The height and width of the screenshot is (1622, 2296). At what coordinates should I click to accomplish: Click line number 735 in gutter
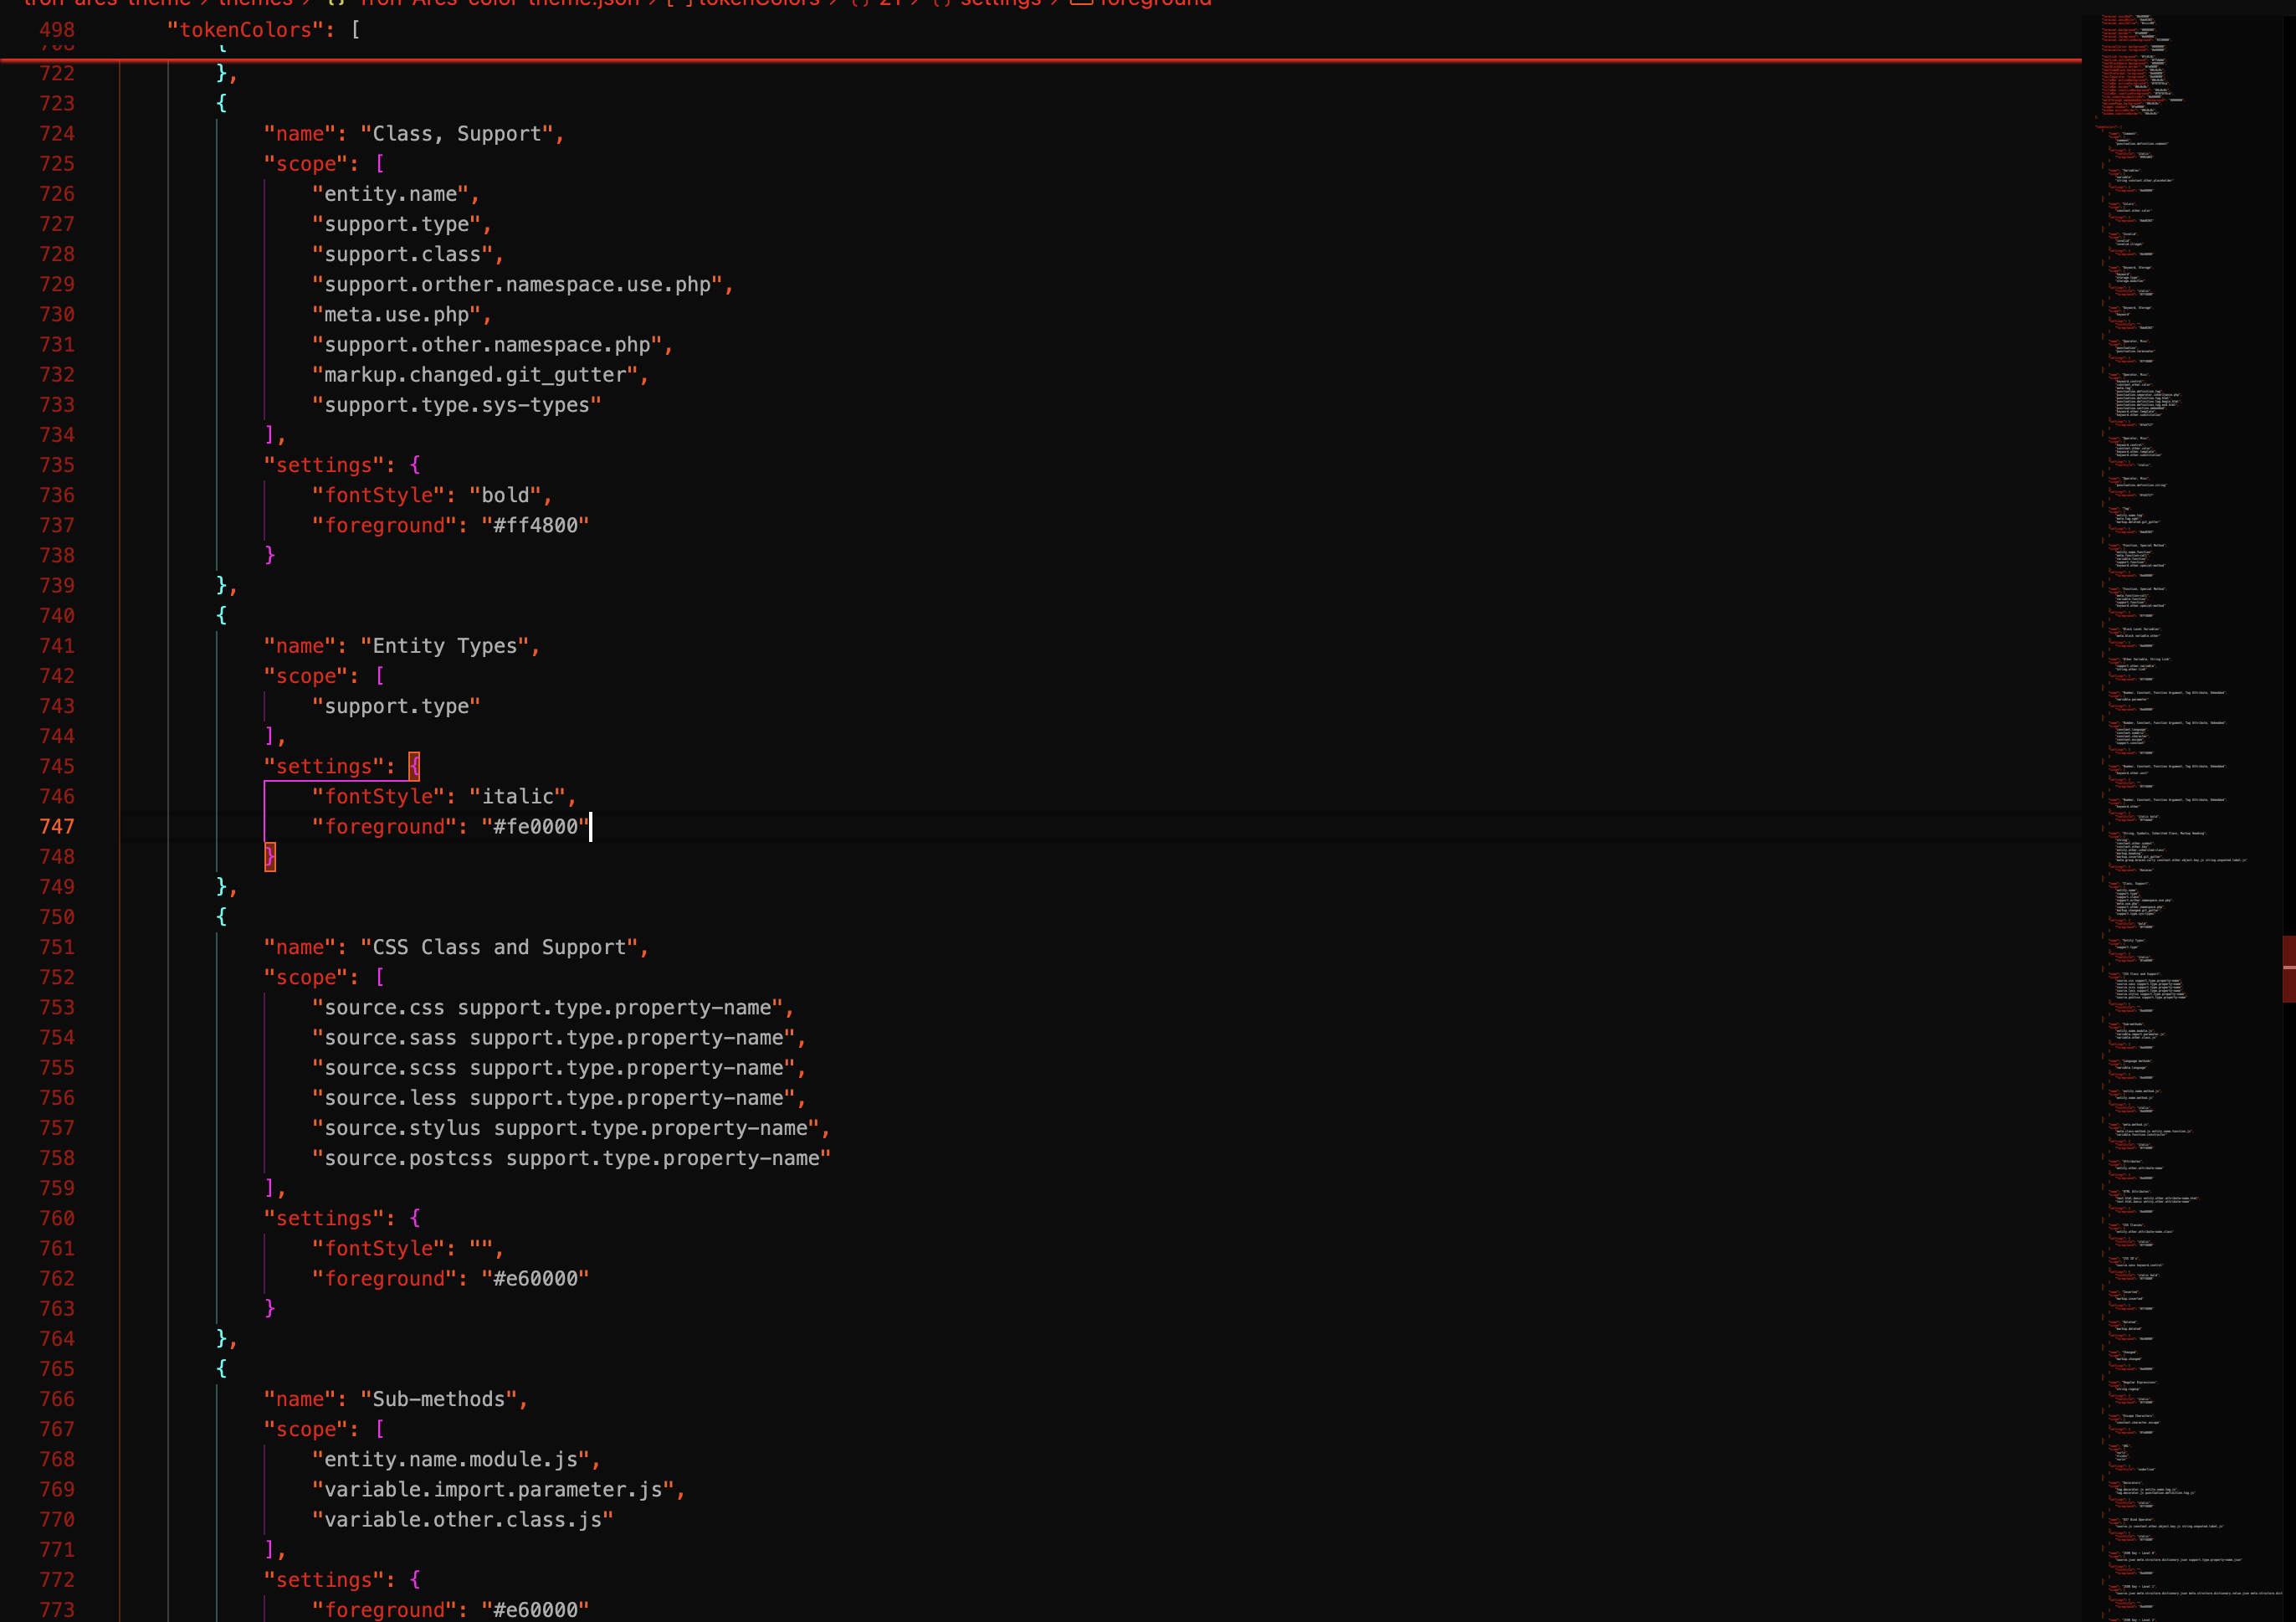pos(57,465)
